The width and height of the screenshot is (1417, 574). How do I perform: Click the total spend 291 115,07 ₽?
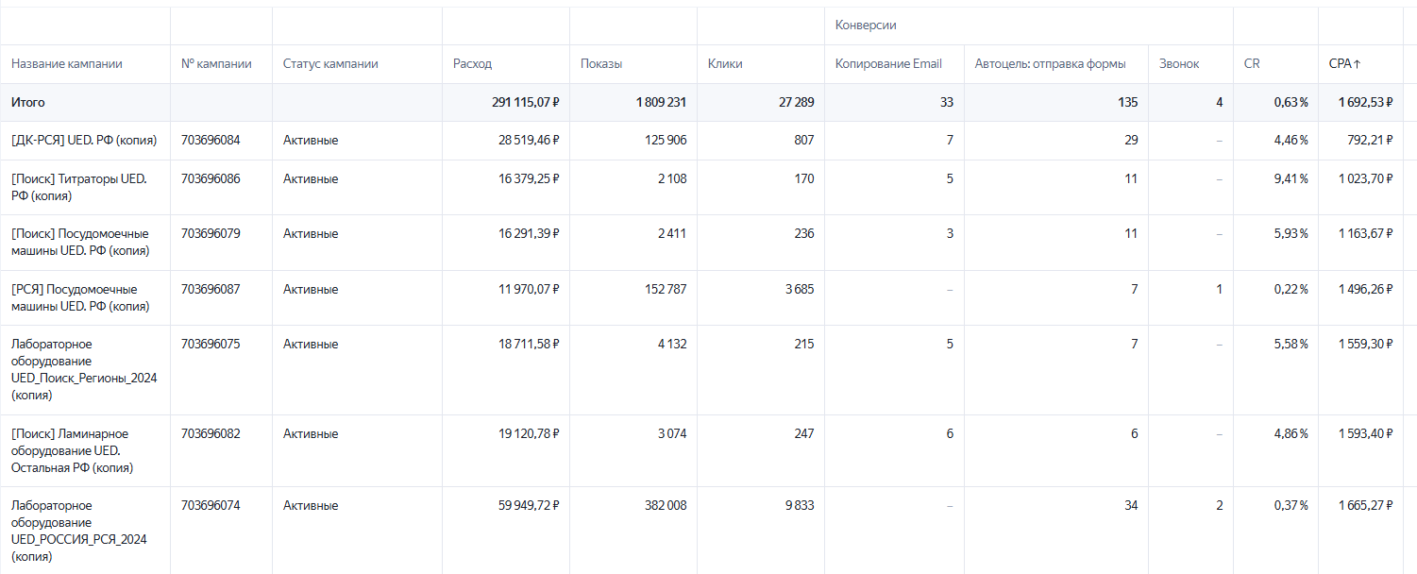click(x=526, y=102)
